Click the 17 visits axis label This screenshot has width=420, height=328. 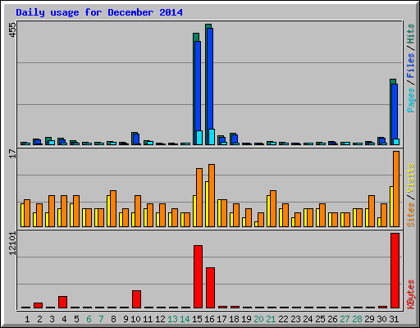pyautogui.click(x=12, y=154)
